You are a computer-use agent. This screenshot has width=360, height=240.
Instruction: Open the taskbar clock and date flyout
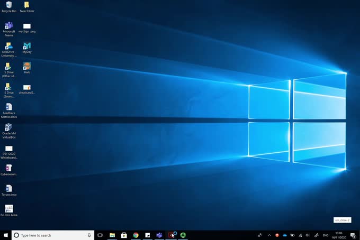pos(339,235)
